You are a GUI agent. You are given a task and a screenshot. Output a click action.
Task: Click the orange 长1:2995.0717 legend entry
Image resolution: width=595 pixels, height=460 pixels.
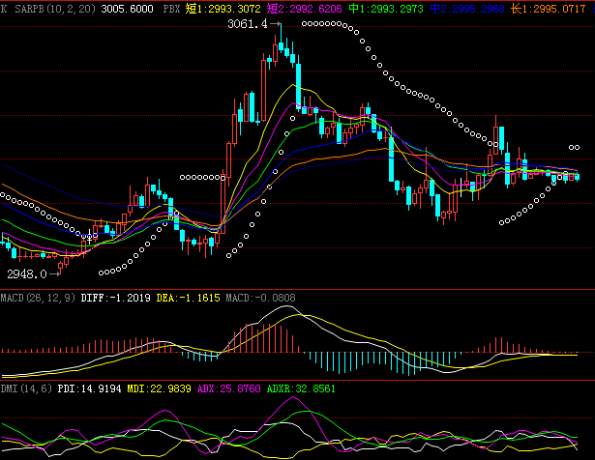(x=549, y=9)
